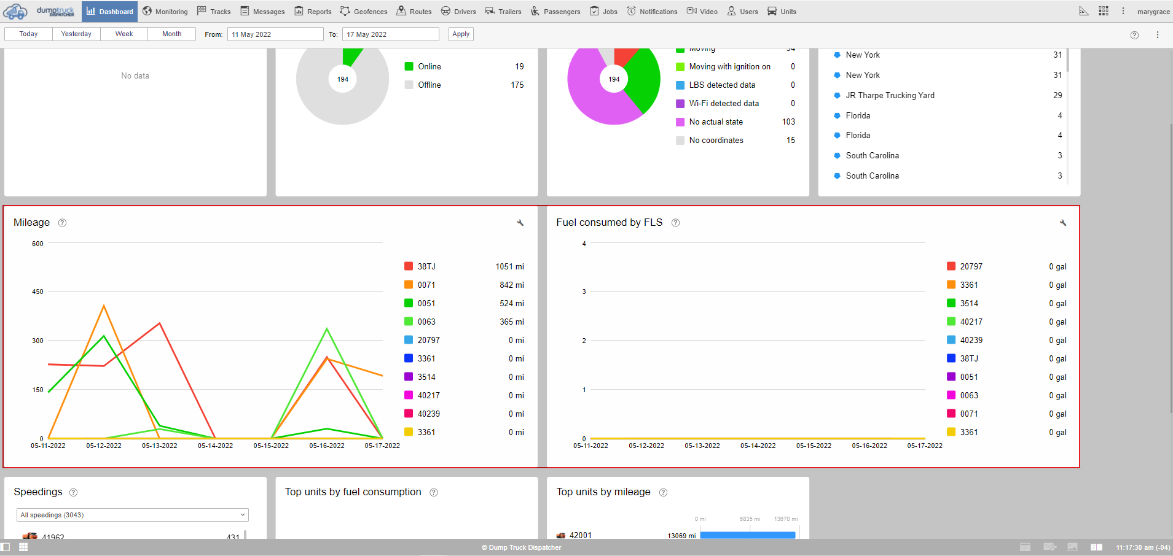Click the picture icon in bottom status bar
This screenshot has height=556, width=1173.
point(1072,547)
